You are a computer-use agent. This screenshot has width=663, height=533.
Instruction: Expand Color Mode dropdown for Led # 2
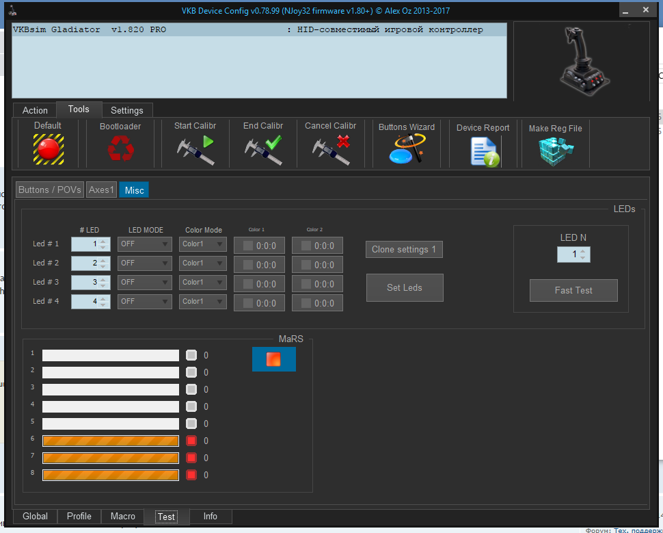click(203, 263)
